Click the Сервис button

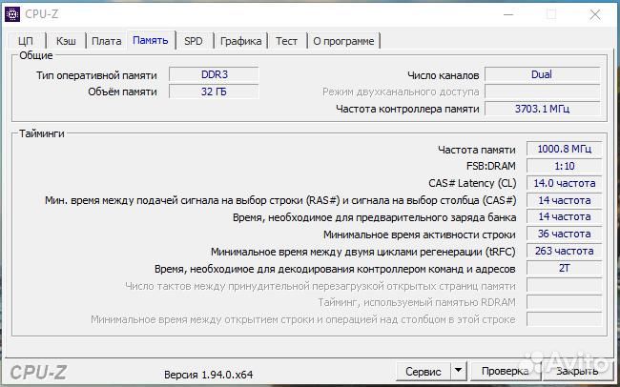click(x=424, y=372)
